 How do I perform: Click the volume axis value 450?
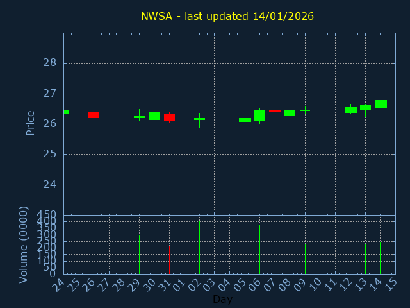click(46, 215)
